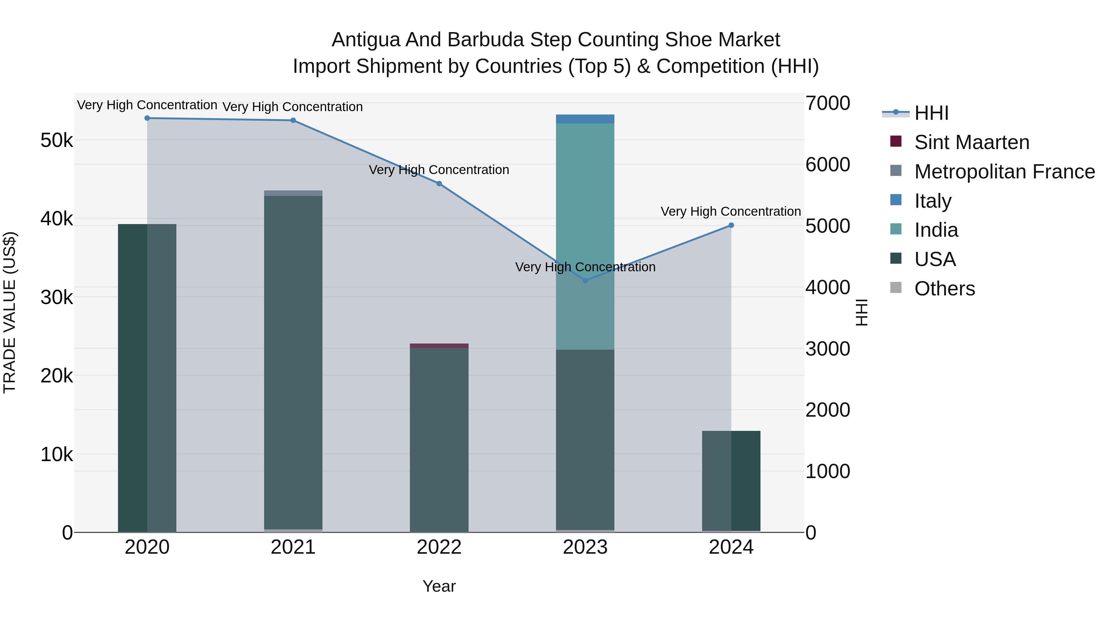
Task: Click 2021 Very High Concentration annotation
Action: [293, 106]
